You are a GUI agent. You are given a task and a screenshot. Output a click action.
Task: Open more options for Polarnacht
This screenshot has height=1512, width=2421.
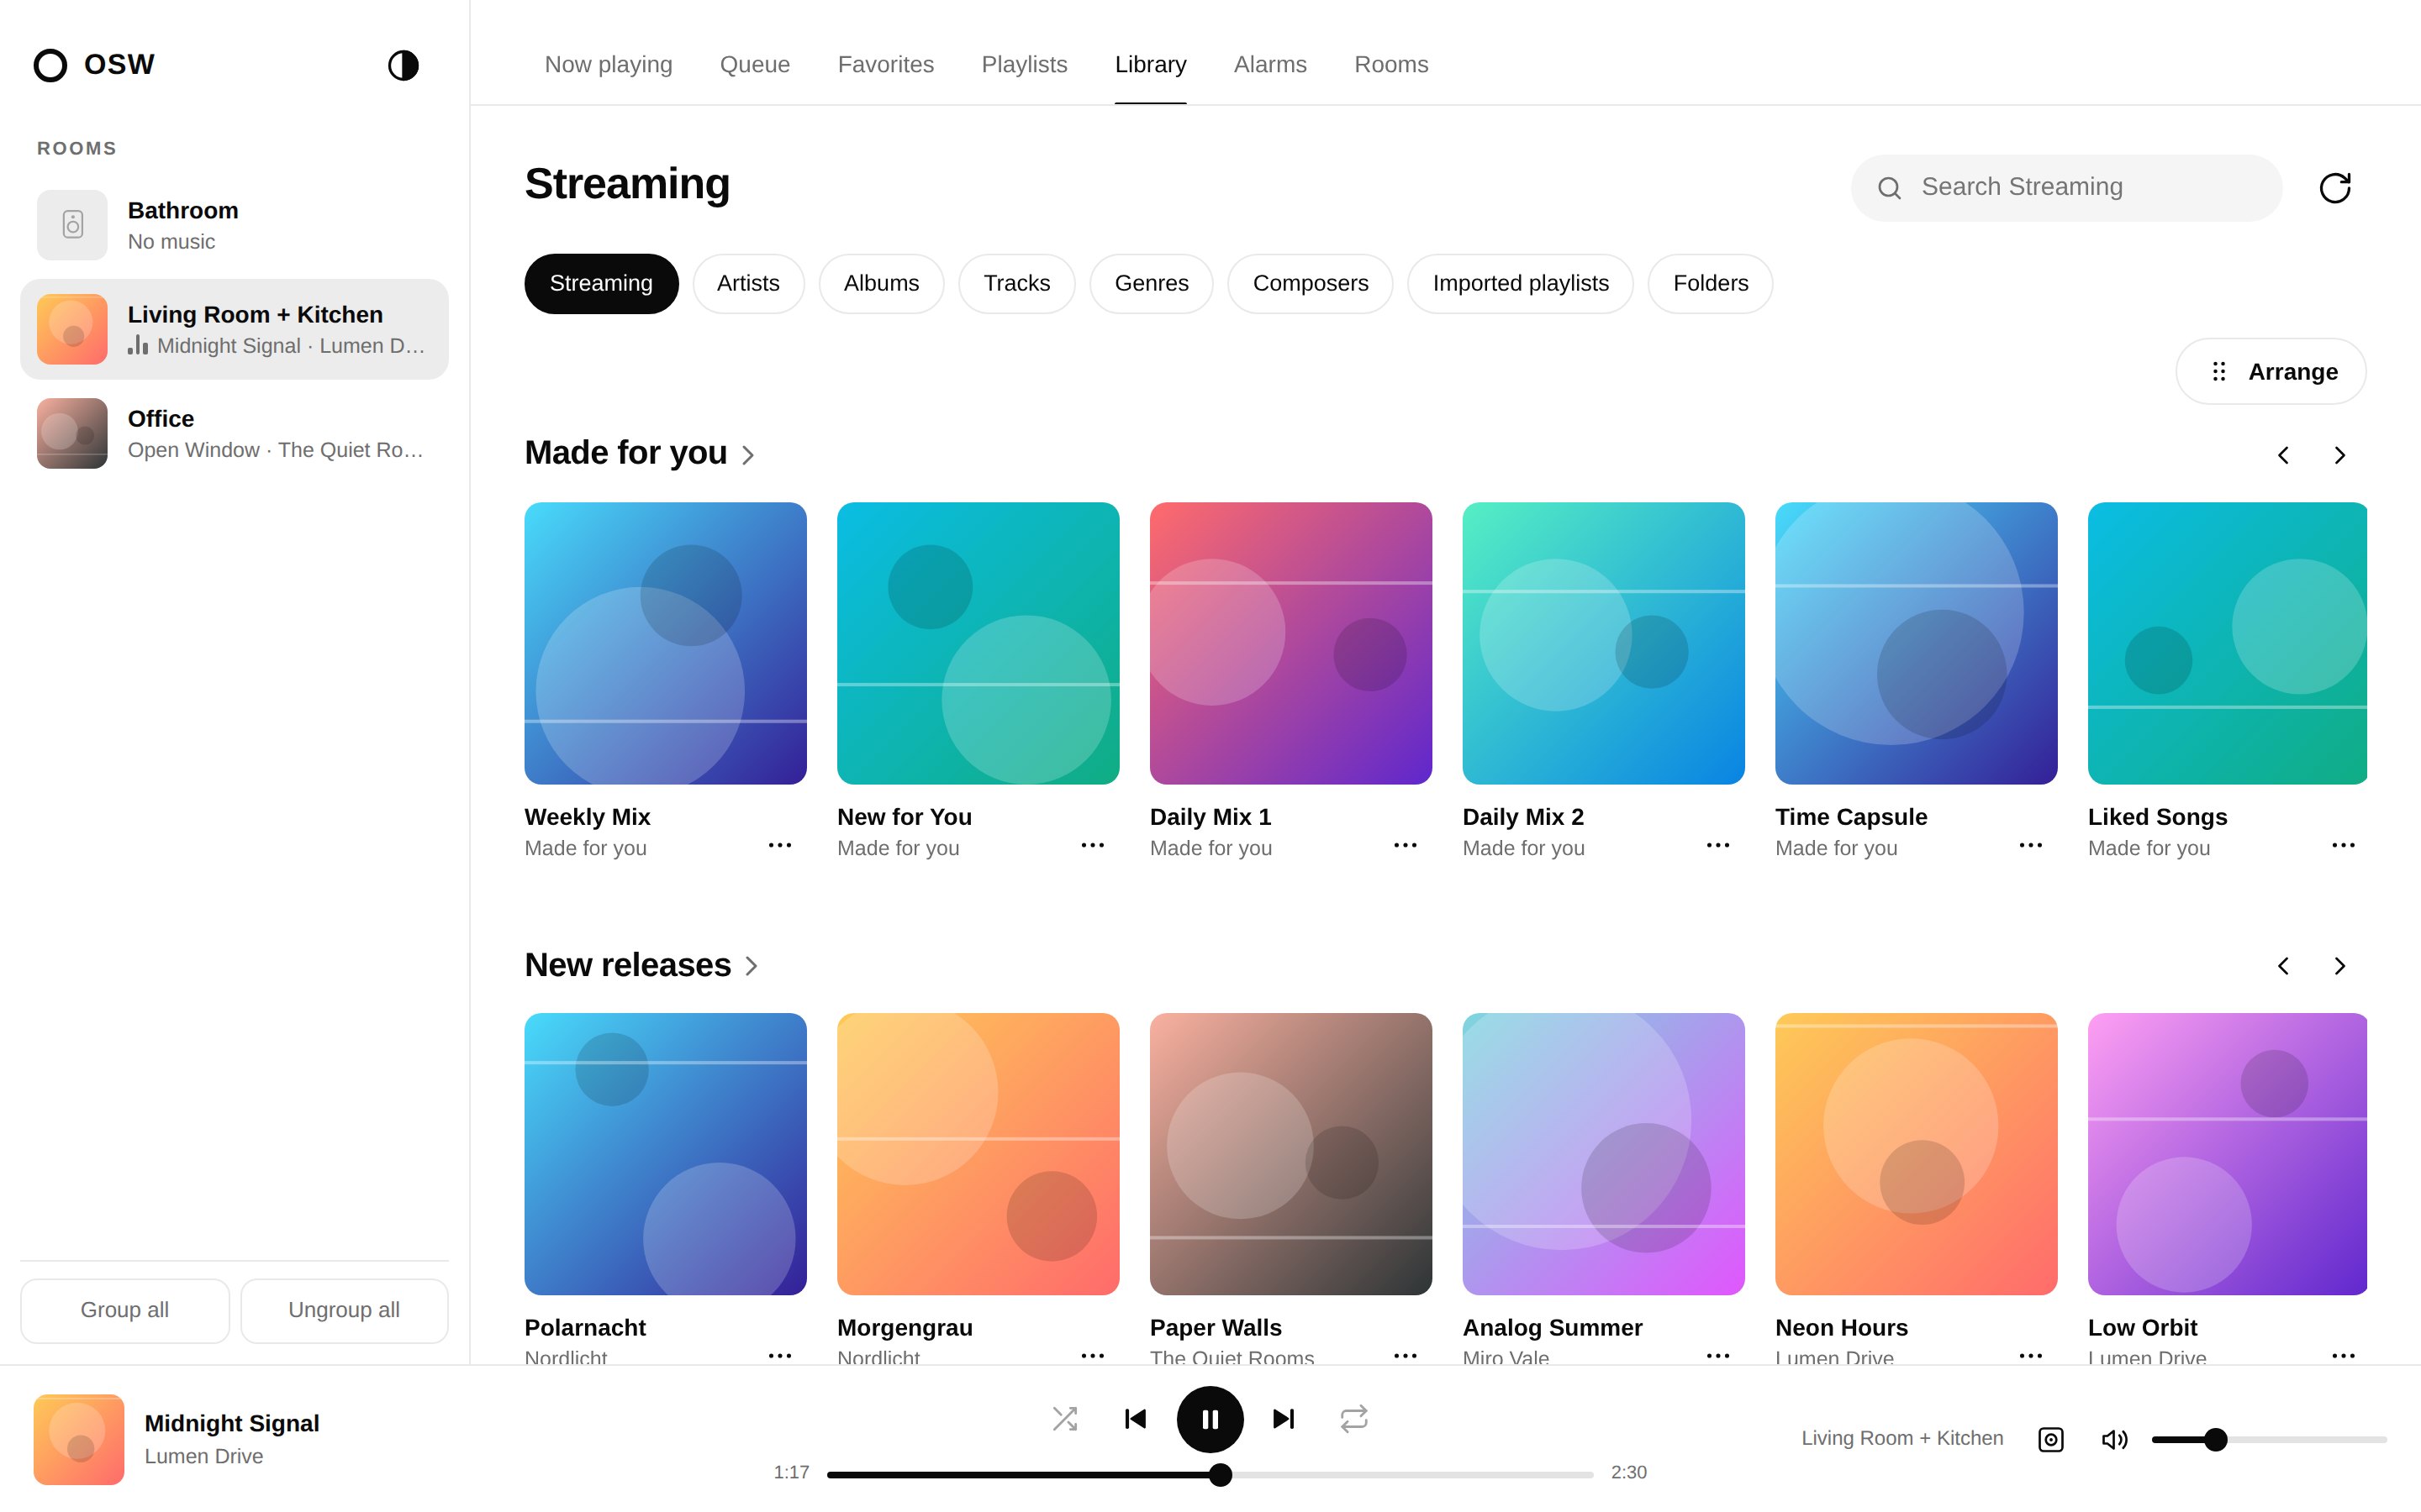pos(779,1355)
